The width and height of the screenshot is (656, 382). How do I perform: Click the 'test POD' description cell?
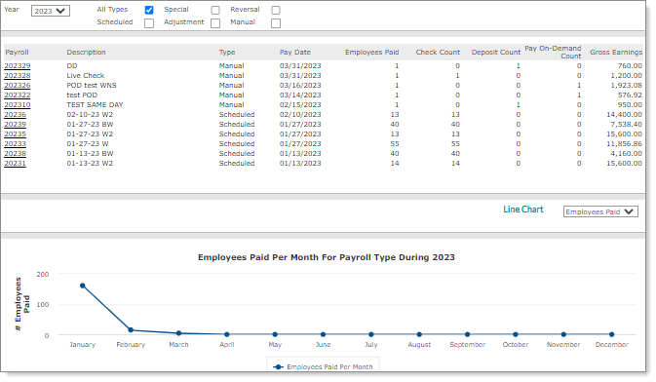pos(82,95)
